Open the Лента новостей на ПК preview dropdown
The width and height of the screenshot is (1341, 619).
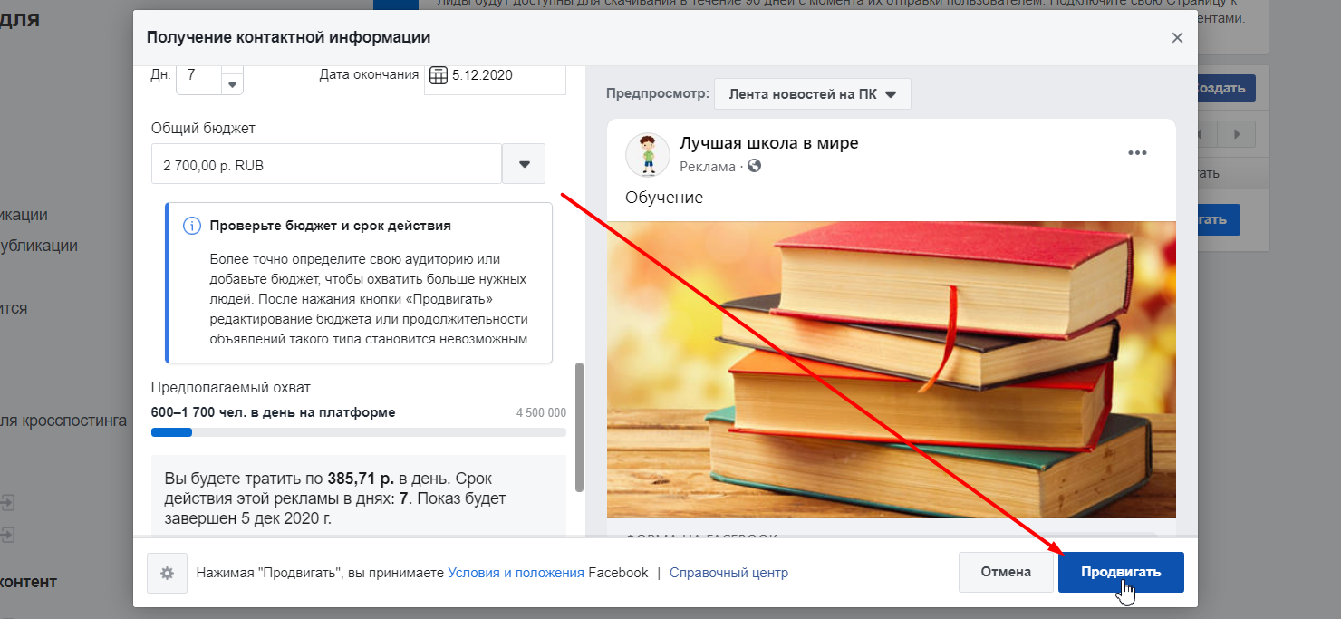[x=813, y=94]
